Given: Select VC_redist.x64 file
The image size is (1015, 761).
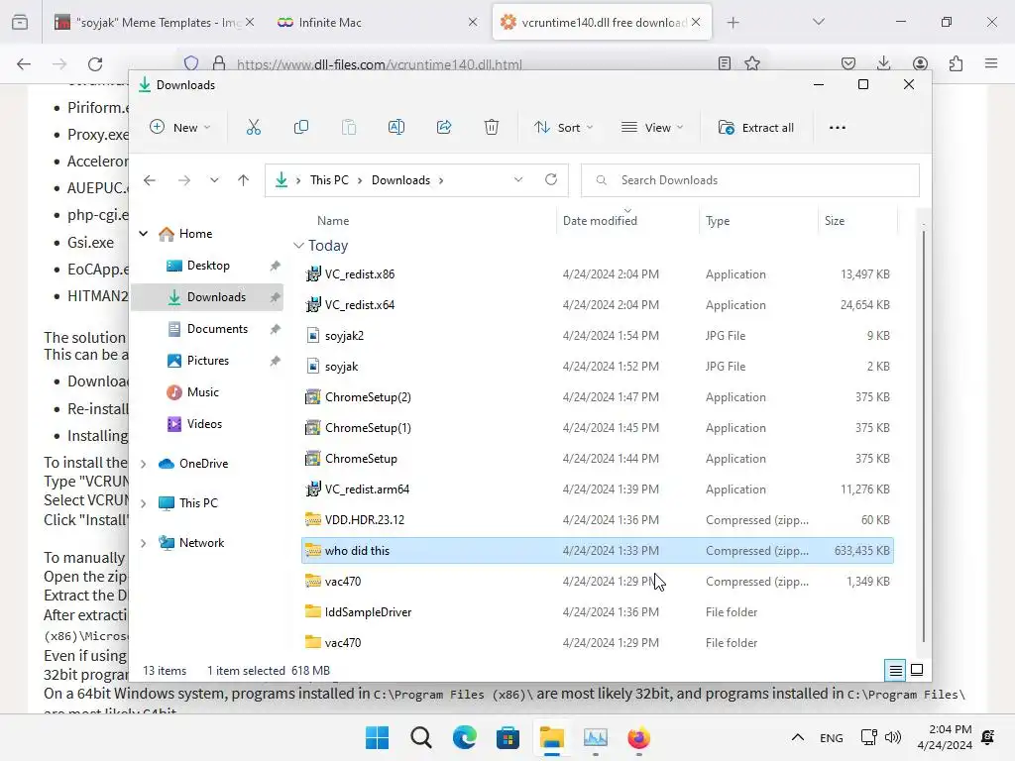Looking at the screenshot, I should [x=597, y=305].
